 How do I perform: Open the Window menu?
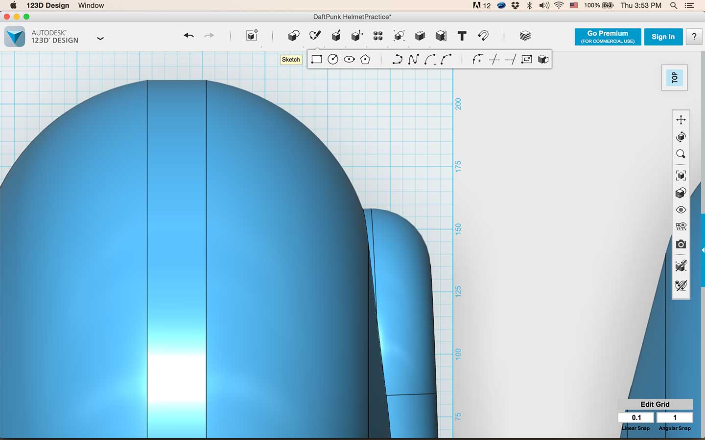coord(91,5)
